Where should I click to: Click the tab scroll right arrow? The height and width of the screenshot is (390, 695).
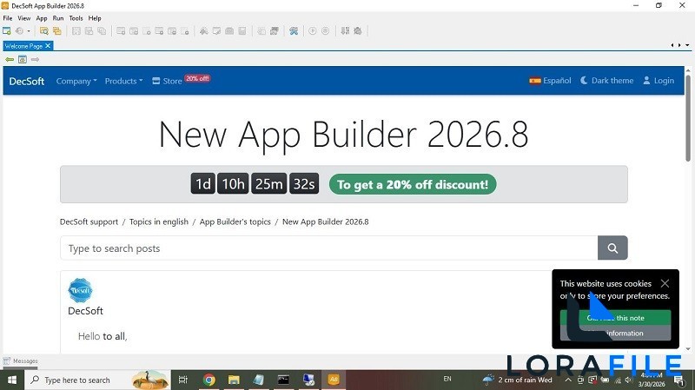[x=679, y=45]
